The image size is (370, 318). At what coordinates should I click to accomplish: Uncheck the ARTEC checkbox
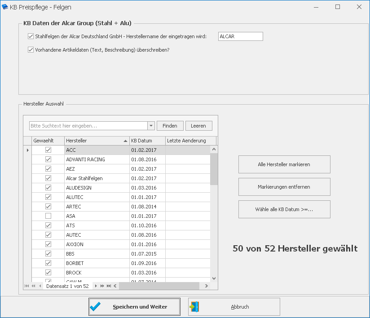48,207
